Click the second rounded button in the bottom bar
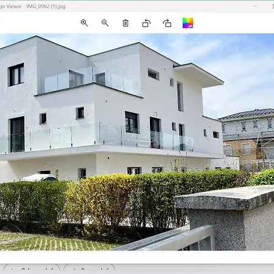Image resolution: width=274 pixels, height=274 pixels. pos(90,269)
